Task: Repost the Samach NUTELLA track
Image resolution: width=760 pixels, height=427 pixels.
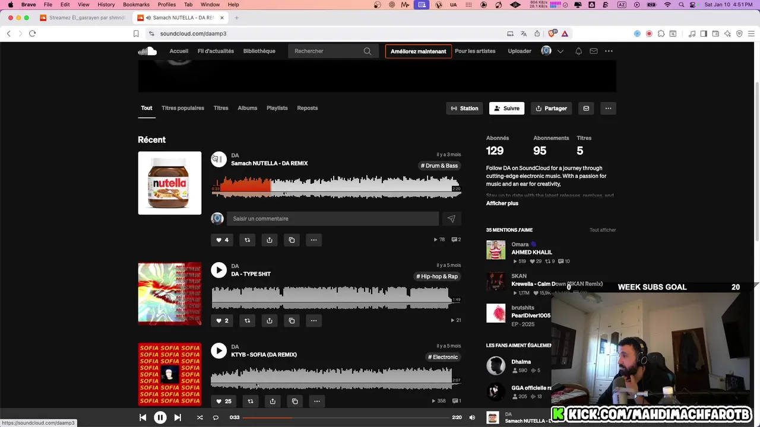Action: coord(247,240)
